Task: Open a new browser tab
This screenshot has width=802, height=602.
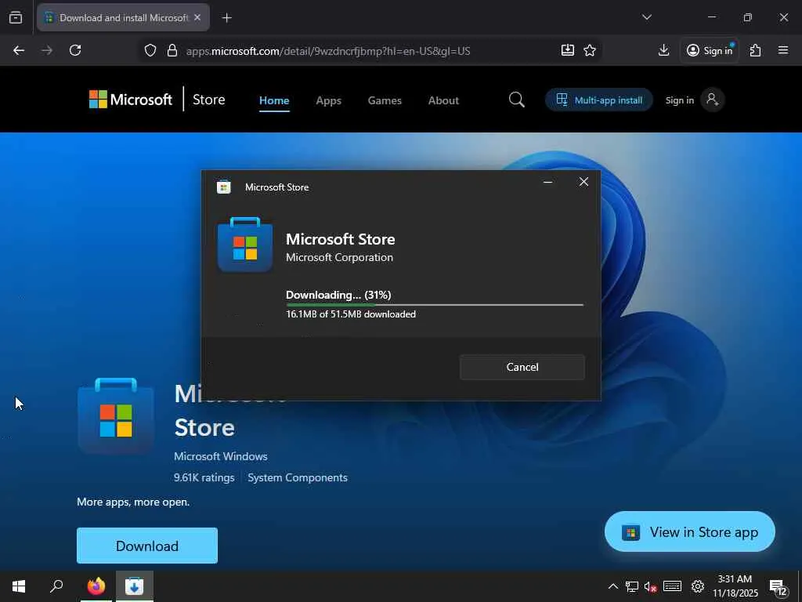Action: [226, 18]
